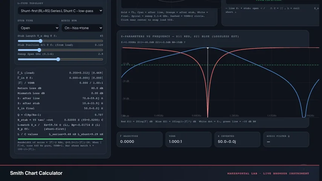Click the |Γ| / VSWR readout row
The width and height of the screenshot is (322, 181).
tap(60, 83)
